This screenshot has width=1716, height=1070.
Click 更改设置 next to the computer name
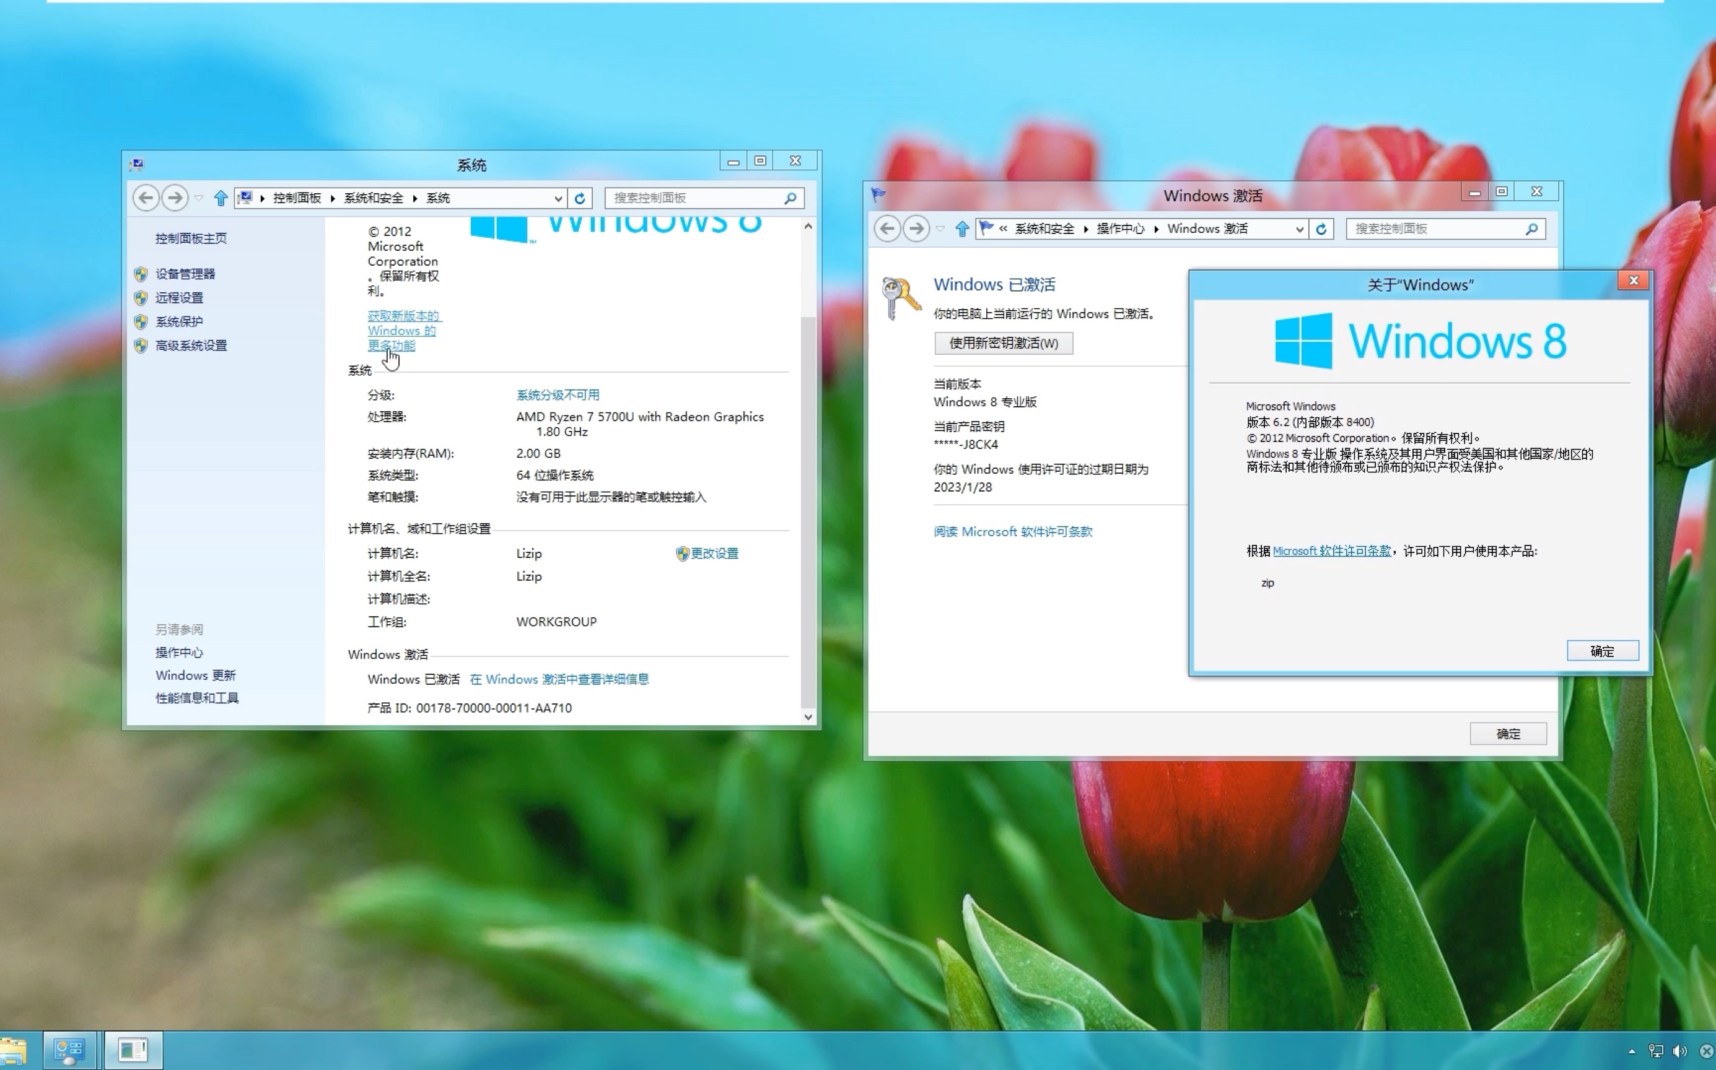(714, 554)
